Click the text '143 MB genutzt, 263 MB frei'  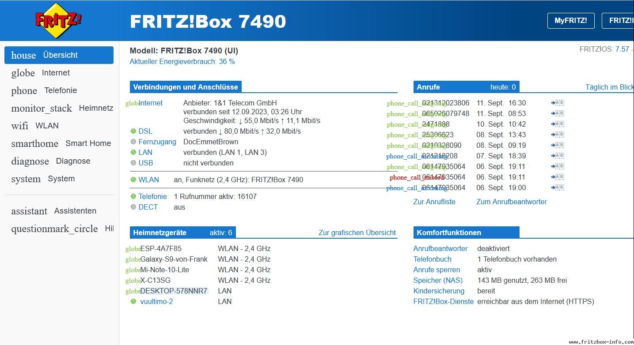tap(522, 280)
